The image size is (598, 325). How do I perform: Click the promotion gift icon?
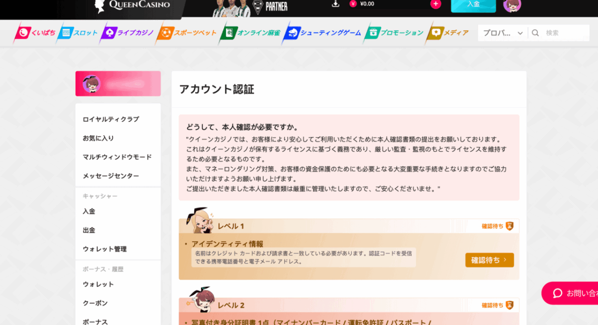[372, 33]
